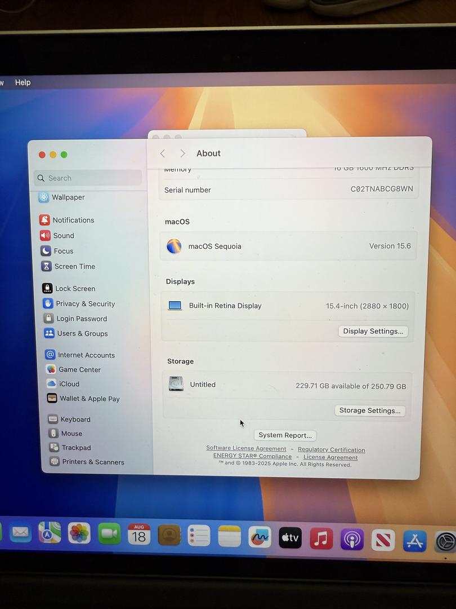Image resolution: width=456 pixels, height=609 pixels.
Task: Click the Display Settings… button
Action: point(373,332)
